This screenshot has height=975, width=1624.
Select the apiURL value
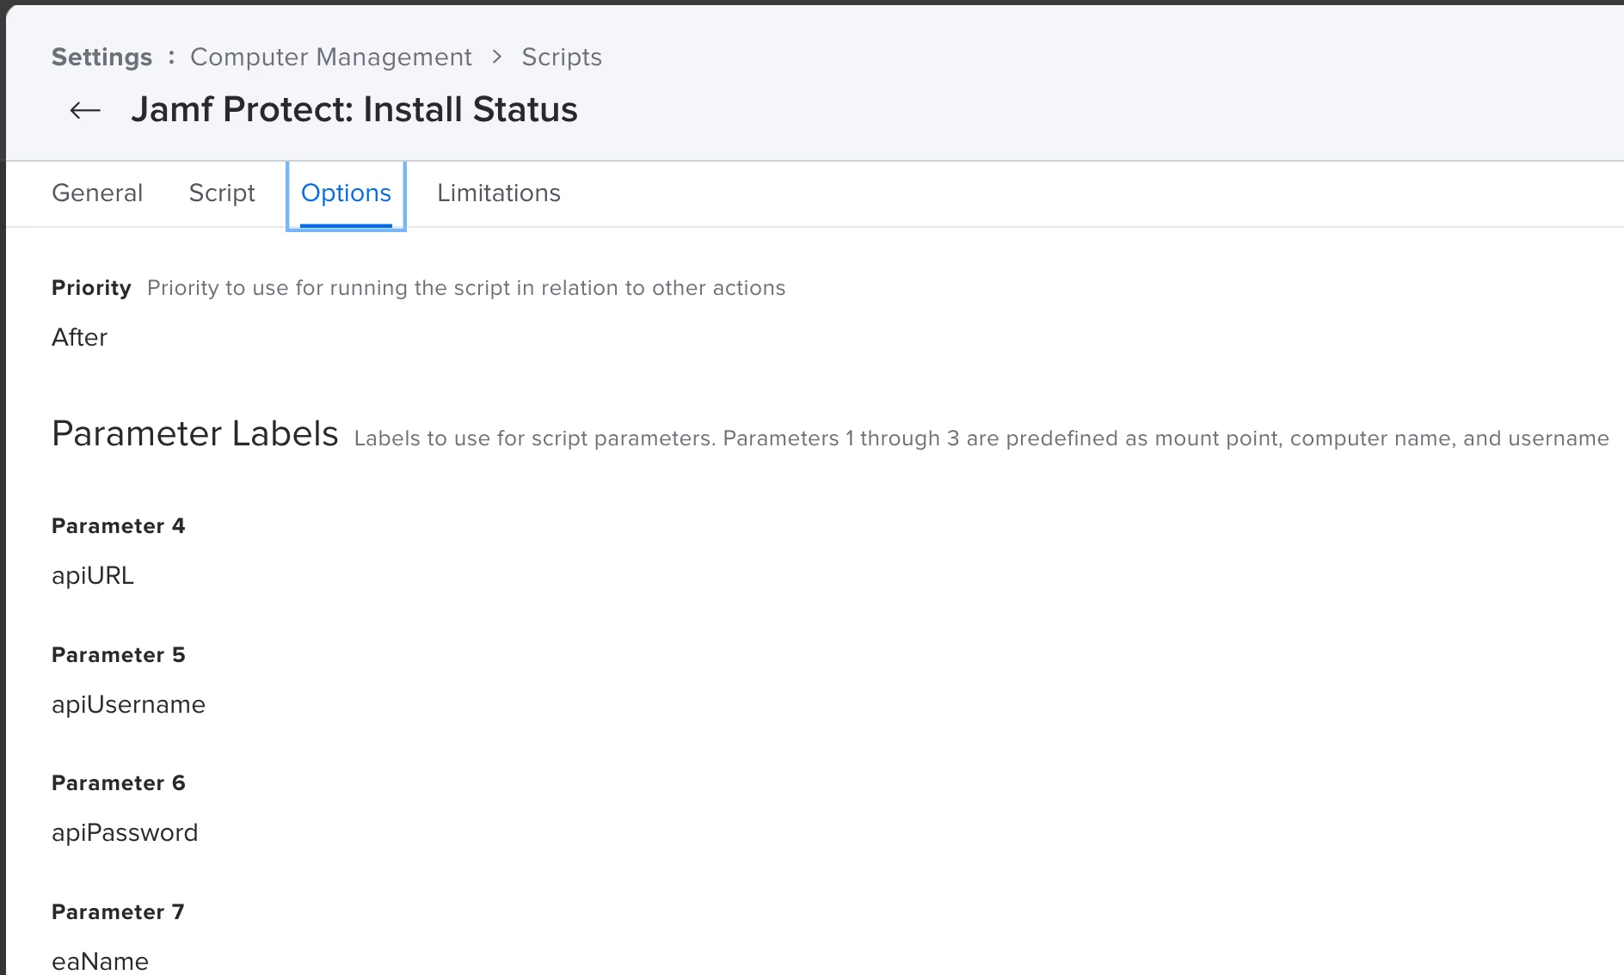coord(93,575)
